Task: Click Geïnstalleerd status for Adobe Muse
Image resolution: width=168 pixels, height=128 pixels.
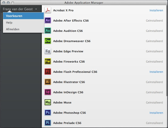Action: click(x=154, y=103)
